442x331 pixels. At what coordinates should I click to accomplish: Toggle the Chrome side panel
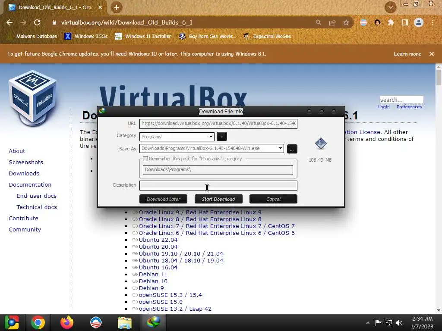click(x=404, y=22)
